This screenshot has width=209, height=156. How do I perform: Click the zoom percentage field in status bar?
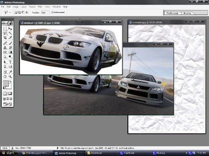coord(5,148)
